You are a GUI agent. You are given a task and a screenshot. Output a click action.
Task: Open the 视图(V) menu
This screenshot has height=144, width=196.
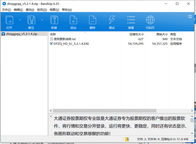(54, 10)
